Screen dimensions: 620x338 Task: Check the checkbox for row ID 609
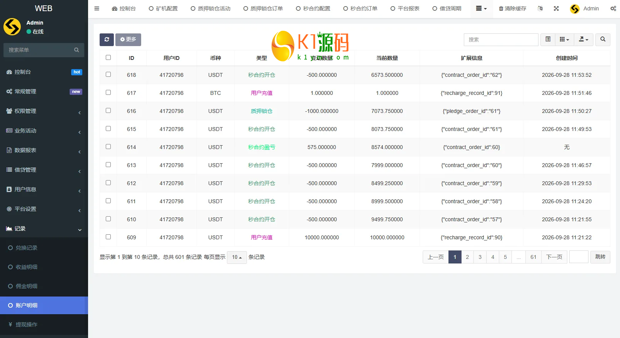108,237
